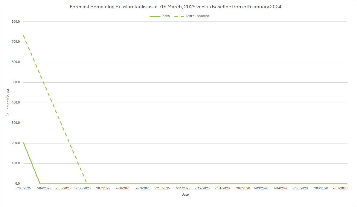Click the 7/07/2026 date axis label
The width and height of the screenshot is (357, 207).
coord(340,188)
